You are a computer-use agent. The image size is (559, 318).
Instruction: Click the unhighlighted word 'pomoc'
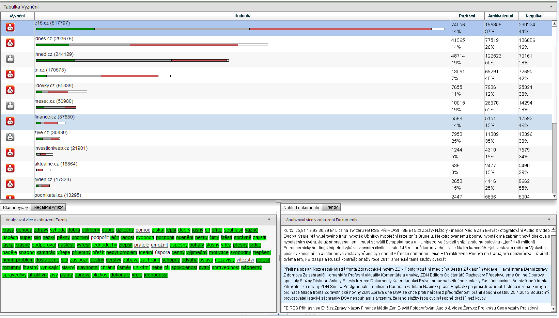click(143, 230)
